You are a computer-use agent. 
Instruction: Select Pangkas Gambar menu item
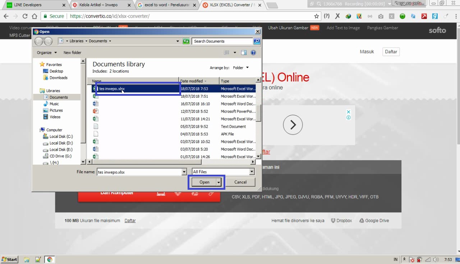pos(382,28)
